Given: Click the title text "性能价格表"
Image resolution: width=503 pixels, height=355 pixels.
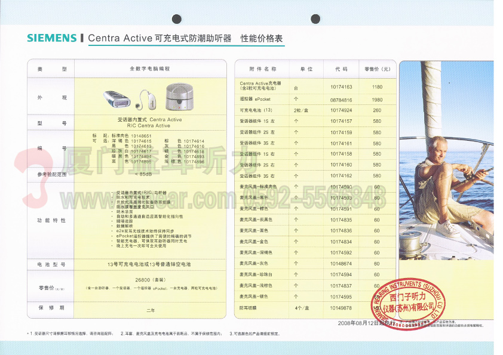Looking at the screenshot, I should pos(262,38).
